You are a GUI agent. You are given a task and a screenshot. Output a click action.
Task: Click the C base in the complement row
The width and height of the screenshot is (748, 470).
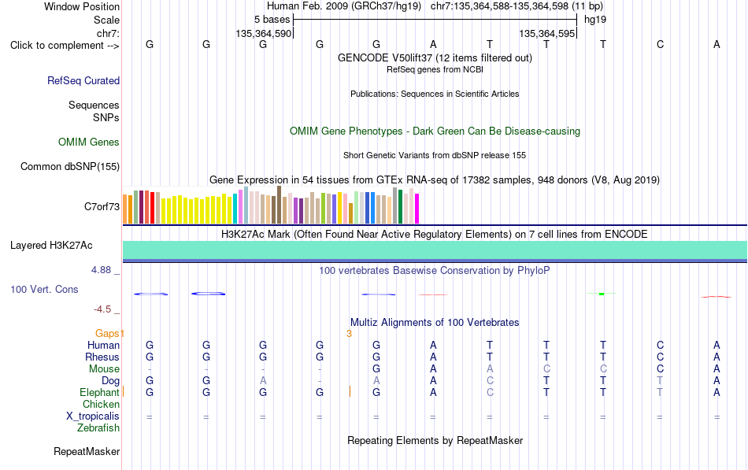[x=660, y=44]
